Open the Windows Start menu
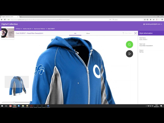Screen dimensions: 164x123 click(x=2, y=106)
